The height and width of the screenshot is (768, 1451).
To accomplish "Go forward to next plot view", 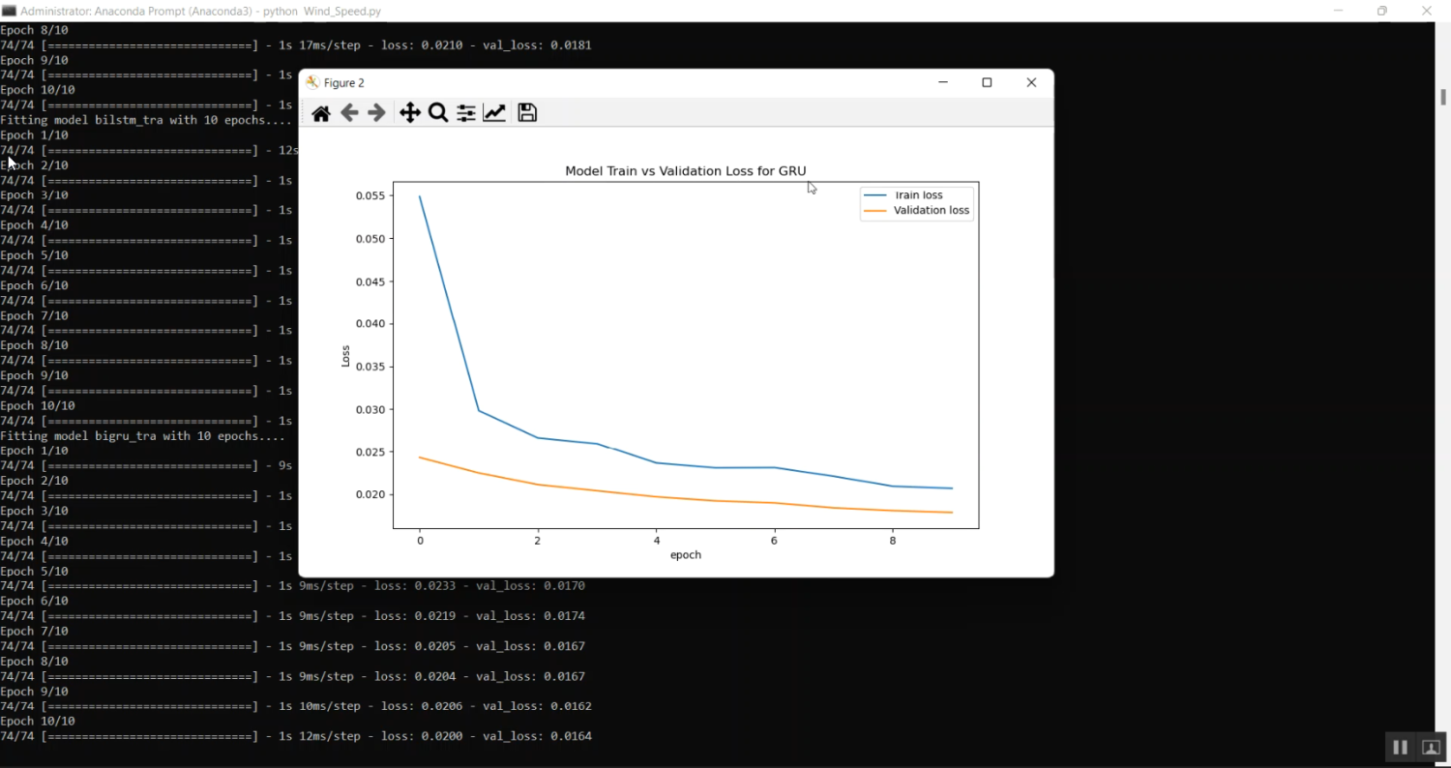I will [x=377, y=113].
